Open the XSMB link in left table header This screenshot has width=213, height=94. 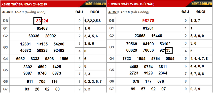click(7, 12)
